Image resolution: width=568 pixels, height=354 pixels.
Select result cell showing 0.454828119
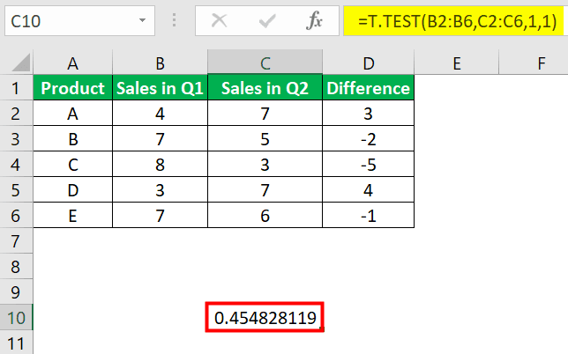pyautogui.click(x=264, y=317)
